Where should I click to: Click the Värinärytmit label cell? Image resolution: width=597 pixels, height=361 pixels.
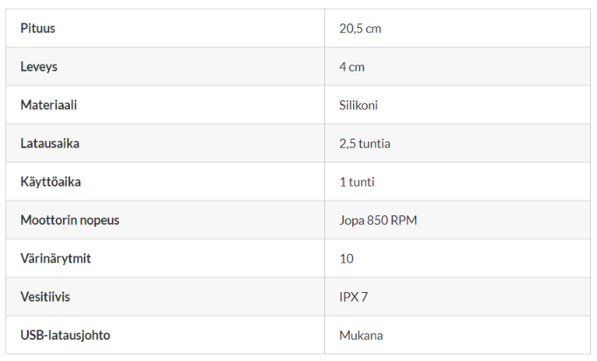(57, 259)
